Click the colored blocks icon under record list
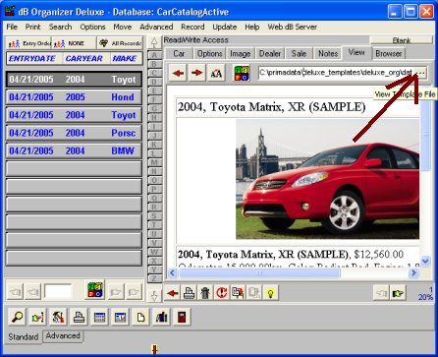The height and width of the screenshot is (357, 438). pyautogui.click(x=95, y=290)
